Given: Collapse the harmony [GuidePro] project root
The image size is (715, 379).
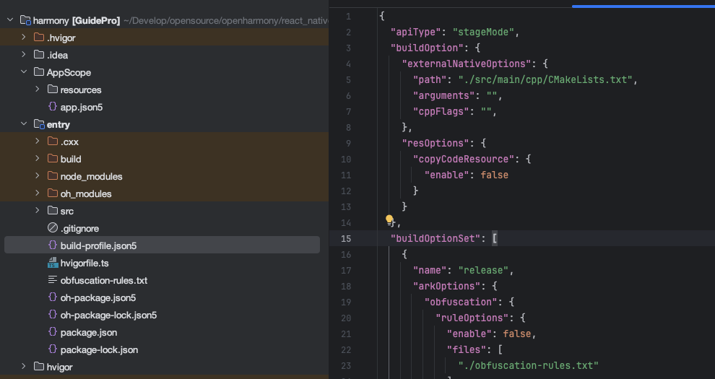Looking at the screenshot, I should (10, 20).
